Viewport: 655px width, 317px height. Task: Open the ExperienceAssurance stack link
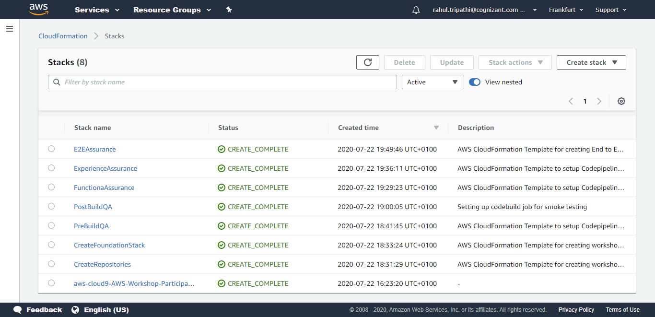(x=105, y=168)
